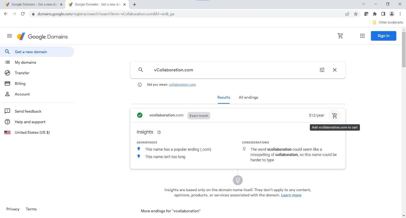
Task: Open Chrome three-dot menu
Action: tap(400, 14)
